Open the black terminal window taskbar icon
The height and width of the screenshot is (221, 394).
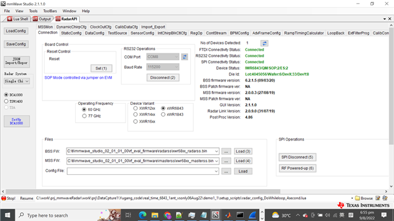click(240, 215)
